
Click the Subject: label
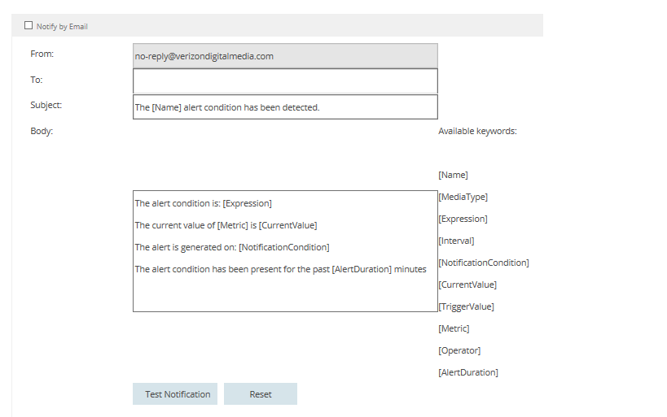coord(46,106)
